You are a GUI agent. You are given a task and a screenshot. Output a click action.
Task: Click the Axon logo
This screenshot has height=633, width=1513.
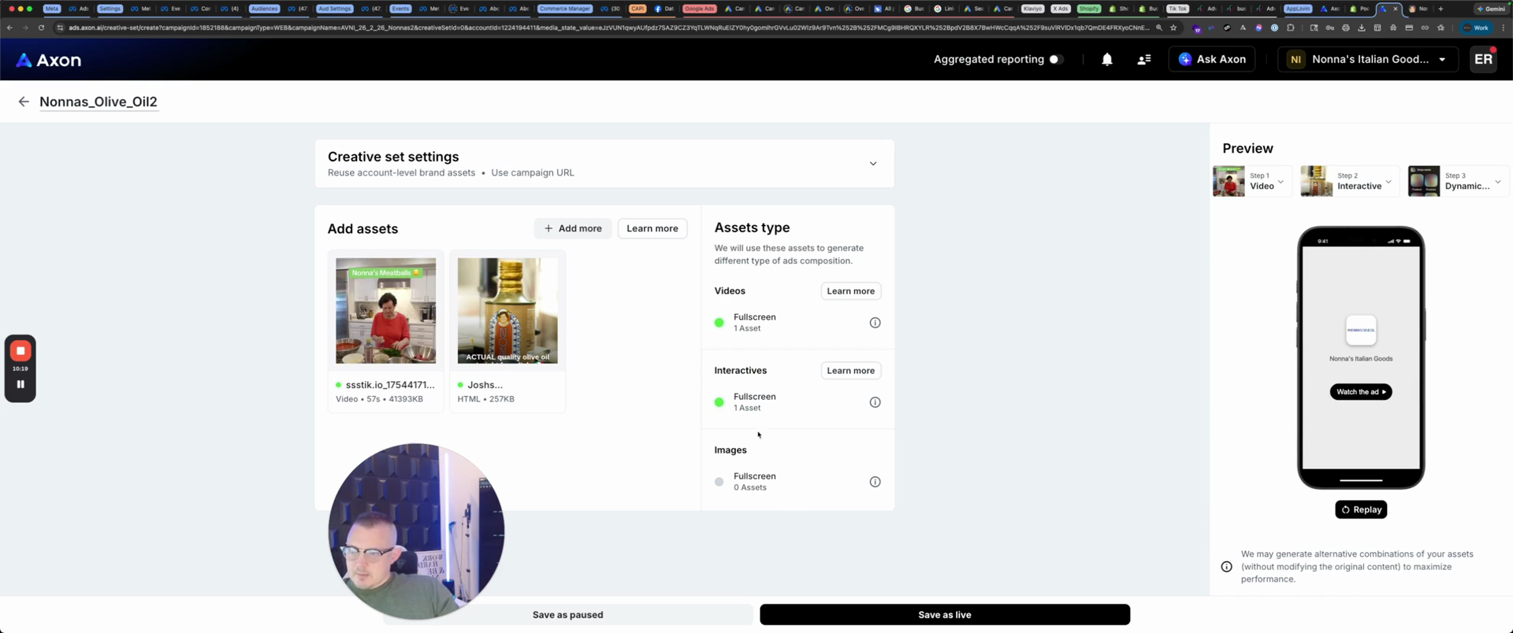click(49, 60)
